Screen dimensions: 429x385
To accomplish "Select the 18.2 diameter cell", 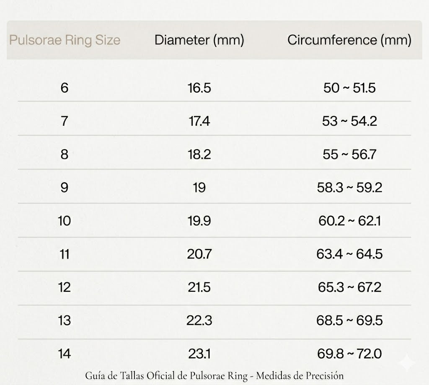I will [x=199, y=155].
